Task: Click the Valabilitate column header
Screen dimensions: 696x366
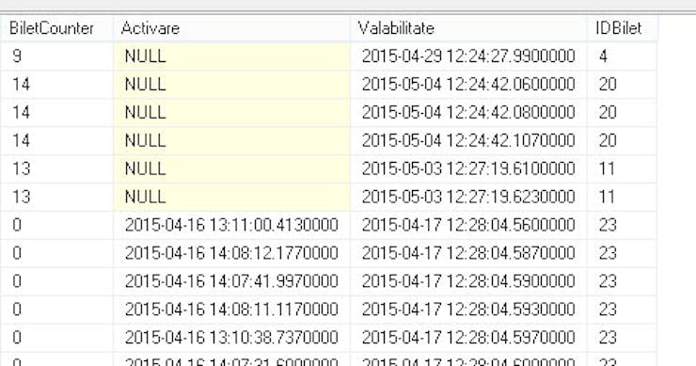Action: pos(468,28)
